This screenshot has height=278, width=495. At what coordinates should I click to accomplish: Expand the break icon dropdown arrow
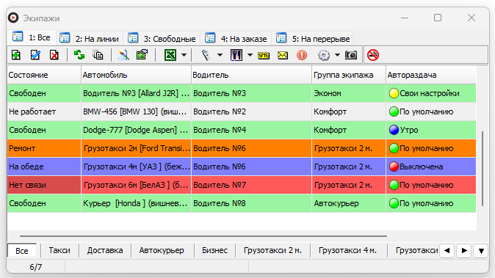point(250,55)
